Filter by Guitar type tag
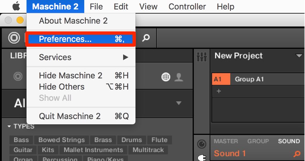 23,150
